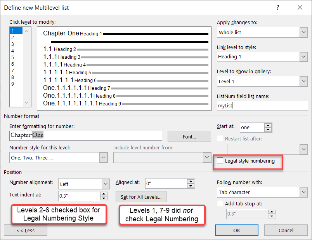Decrease the Add tab stop at value
This screenshot has width=312, height=240.
coord(272,216)
